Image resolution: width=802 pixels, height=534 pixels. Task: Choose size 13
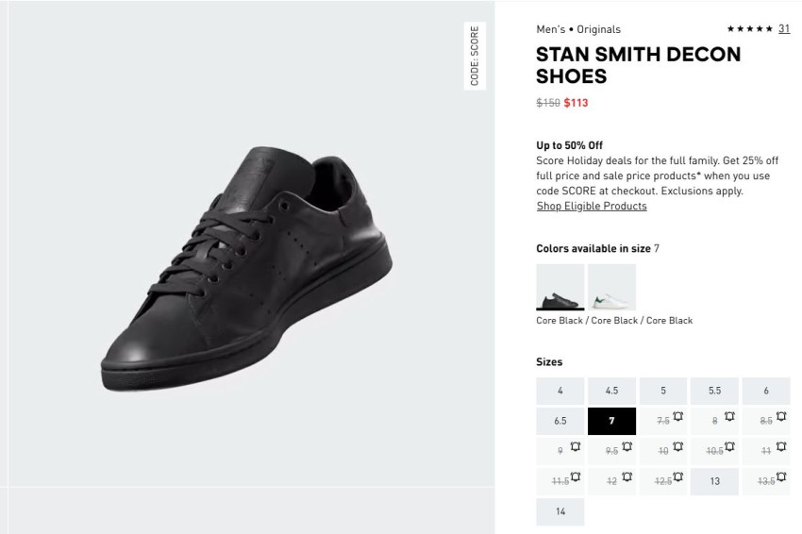pyautogui.click(x=714, y=481)
